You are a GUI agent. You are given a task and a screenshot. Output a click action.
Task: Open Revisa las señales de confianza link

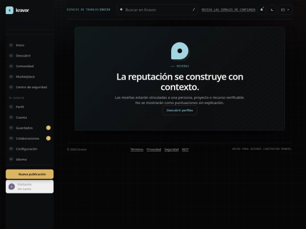(x=228, y=10)
